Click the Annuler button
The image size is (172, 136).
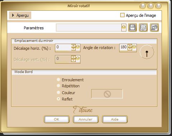(x=85, y=119)
